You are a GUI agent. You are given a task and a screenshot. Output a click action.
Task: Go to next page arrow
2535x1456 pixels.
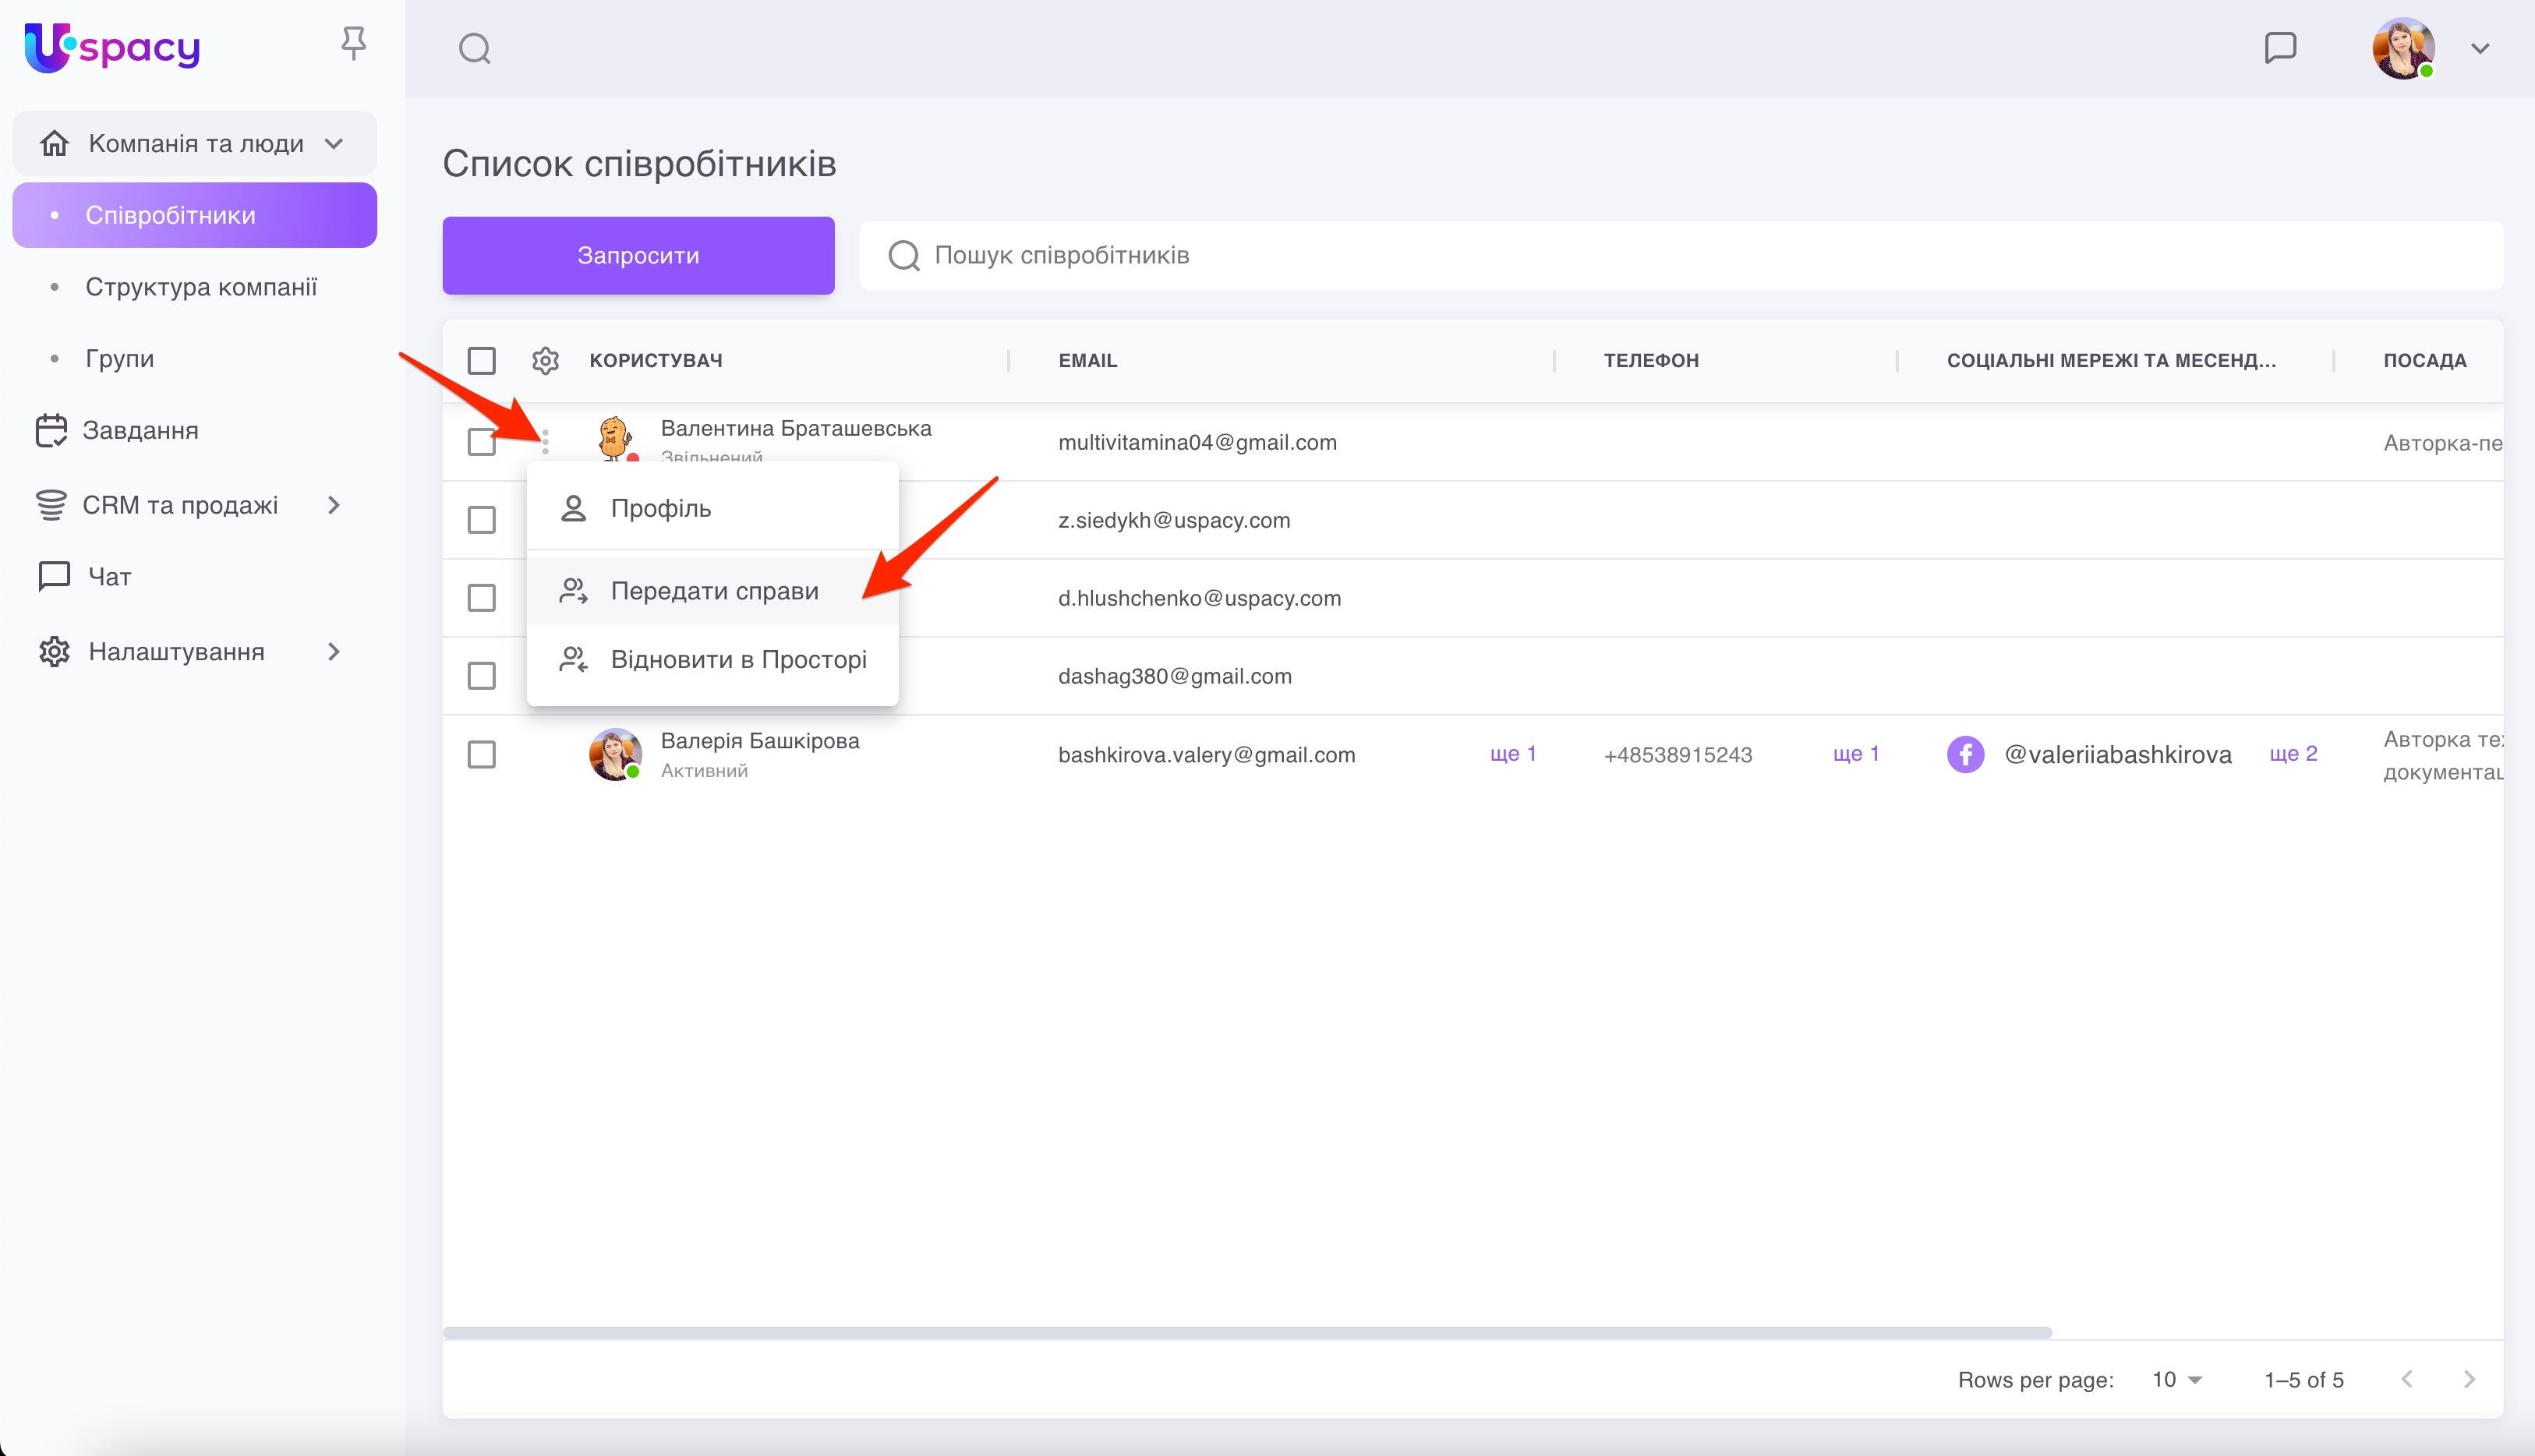click(x=2469, y=1379)
